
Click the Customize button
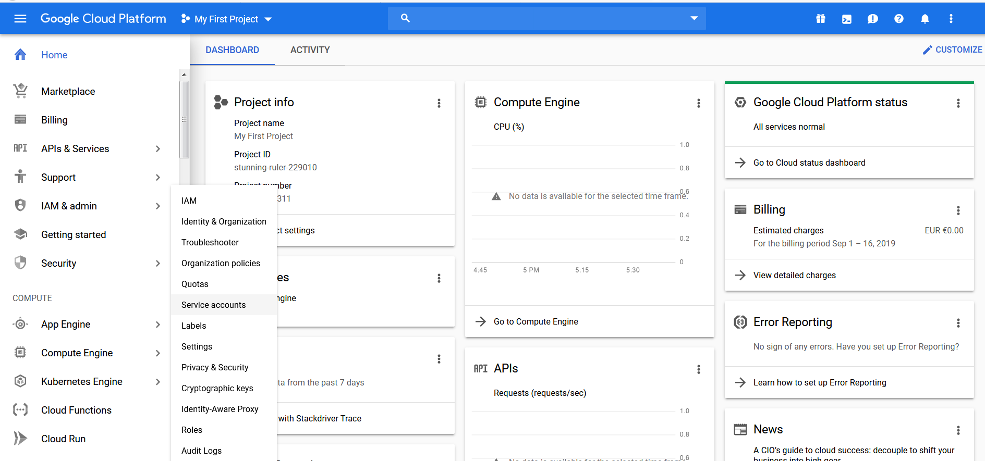[x=952, y=49]
